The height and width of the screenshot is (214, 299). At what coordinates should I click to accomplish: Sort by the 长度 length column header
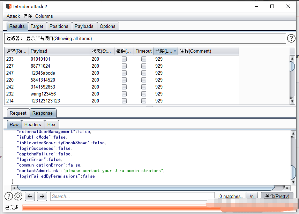165,51
